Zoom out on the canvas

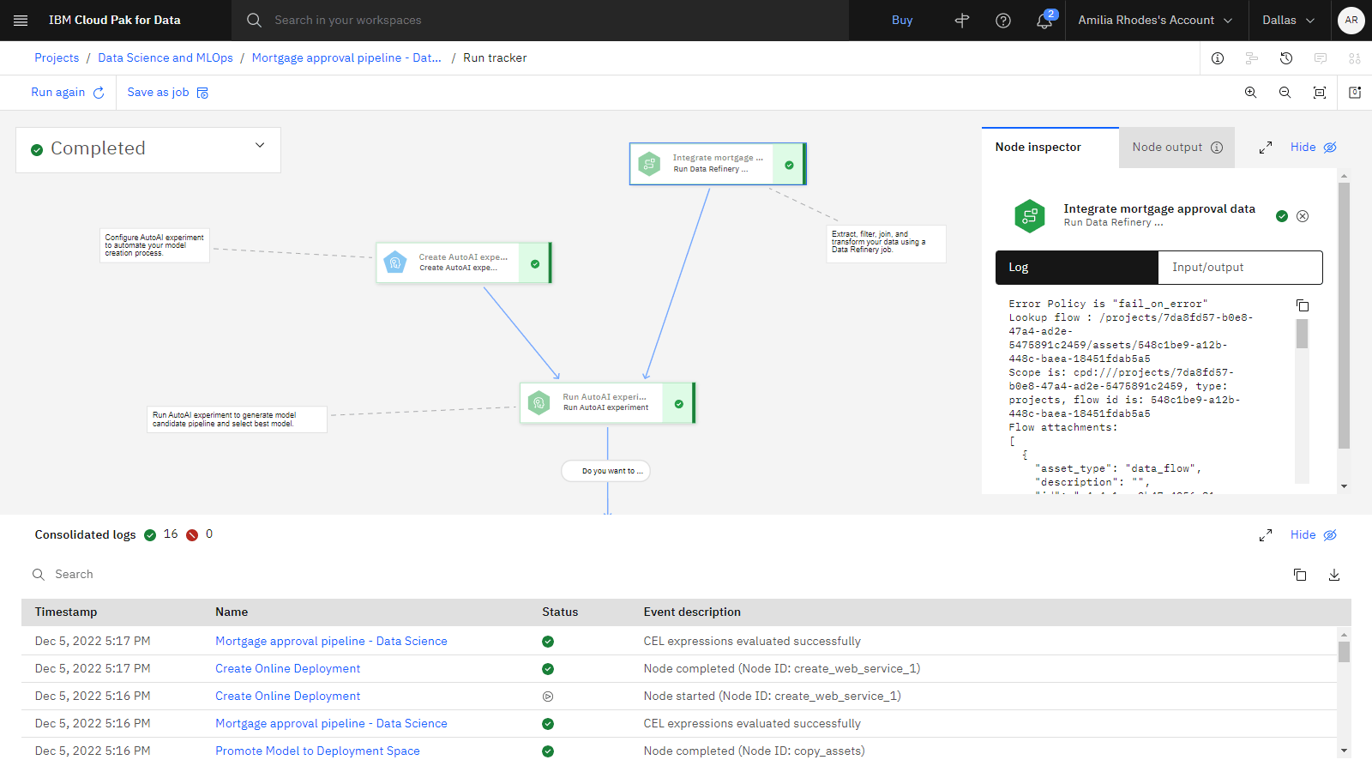(x=1285, y=93)
